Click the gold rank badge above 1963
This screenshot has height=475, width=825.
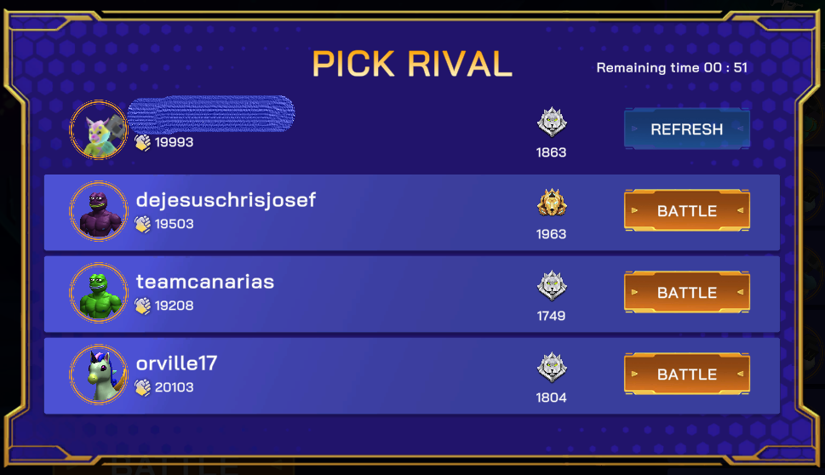pos(552,204)
